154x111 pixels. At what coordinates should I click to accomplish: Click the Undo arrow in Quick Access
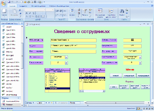point(12,2)
